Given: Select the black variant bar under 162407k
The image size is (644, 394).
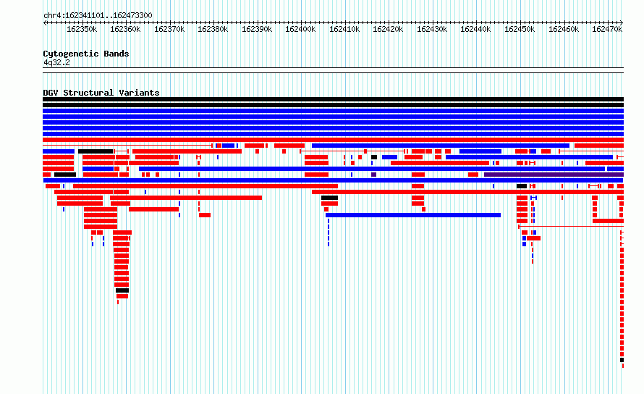Looking at the screenshot, I should (329, 198).
